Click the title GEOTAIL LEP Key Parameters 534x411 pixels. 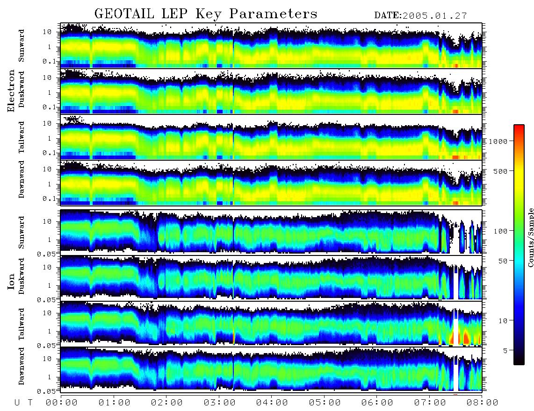pos(206,14)
